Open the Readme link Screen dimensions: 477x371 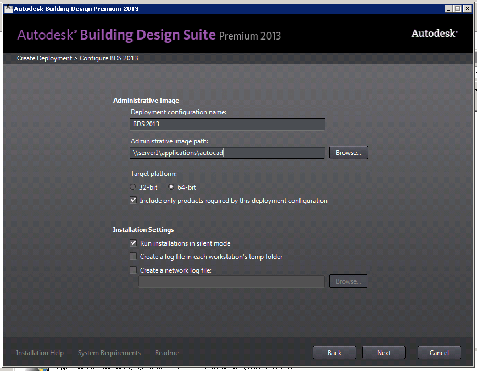click(x=167, y=353)
